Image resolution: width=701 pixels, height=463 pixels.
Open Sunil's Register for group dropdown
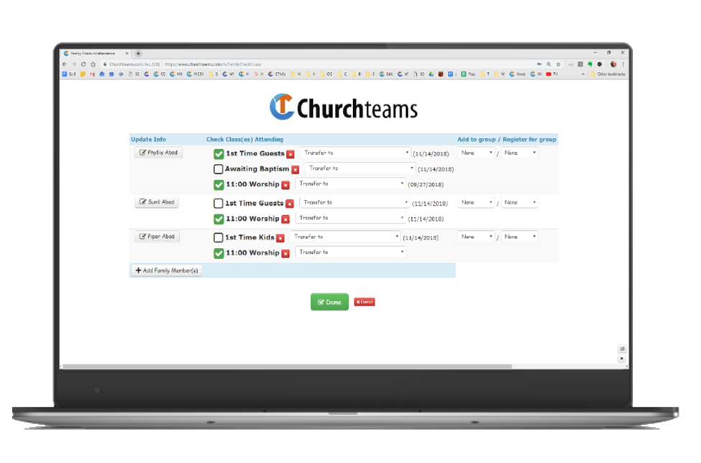[520, 203]
